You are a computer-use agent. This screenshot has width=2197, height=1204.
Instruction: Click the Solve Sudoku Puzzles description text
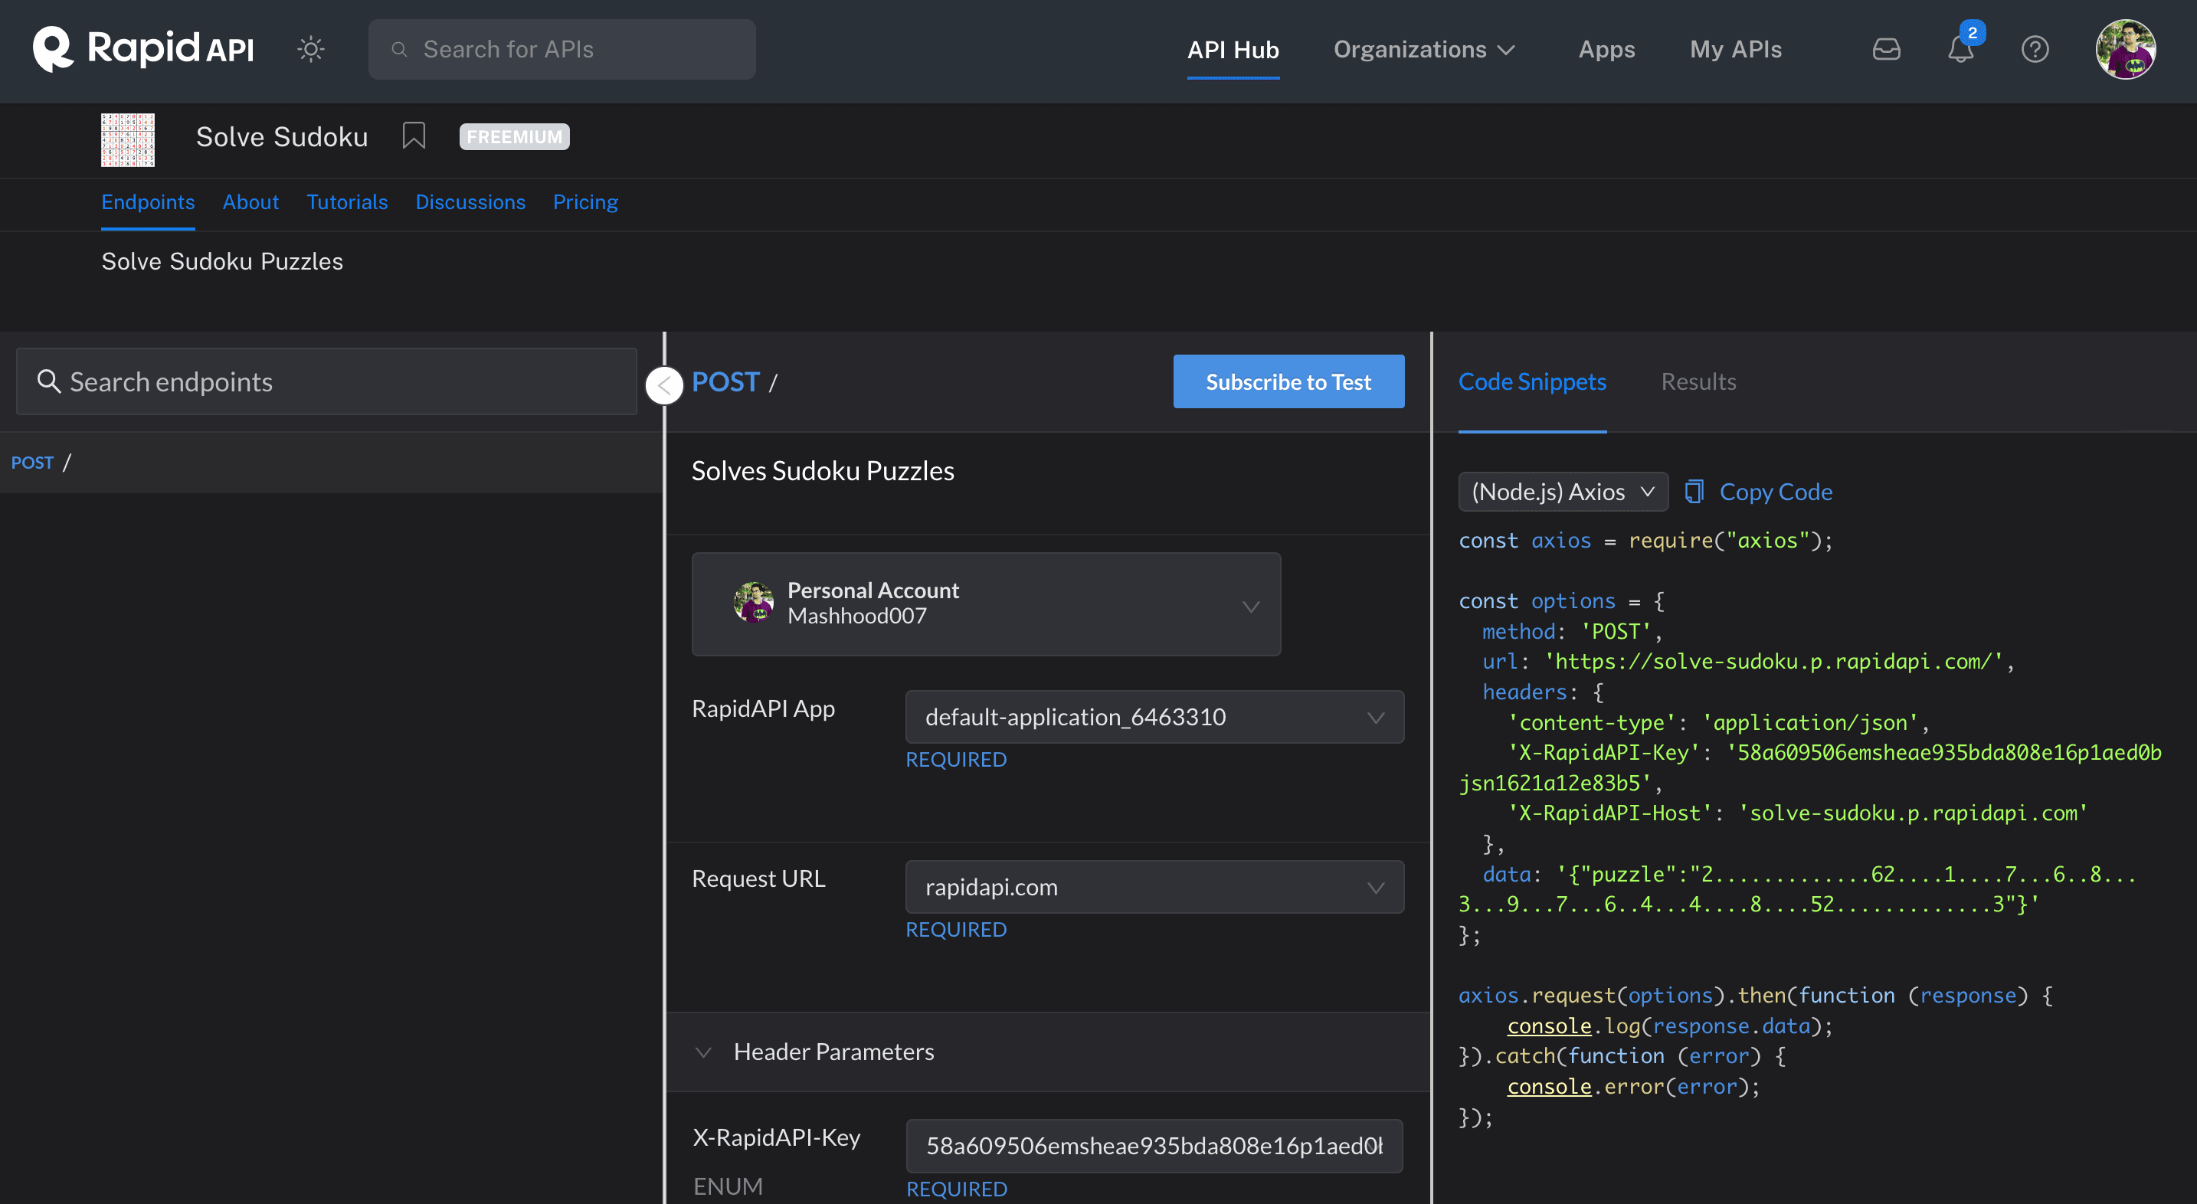(x=221, y=261)
